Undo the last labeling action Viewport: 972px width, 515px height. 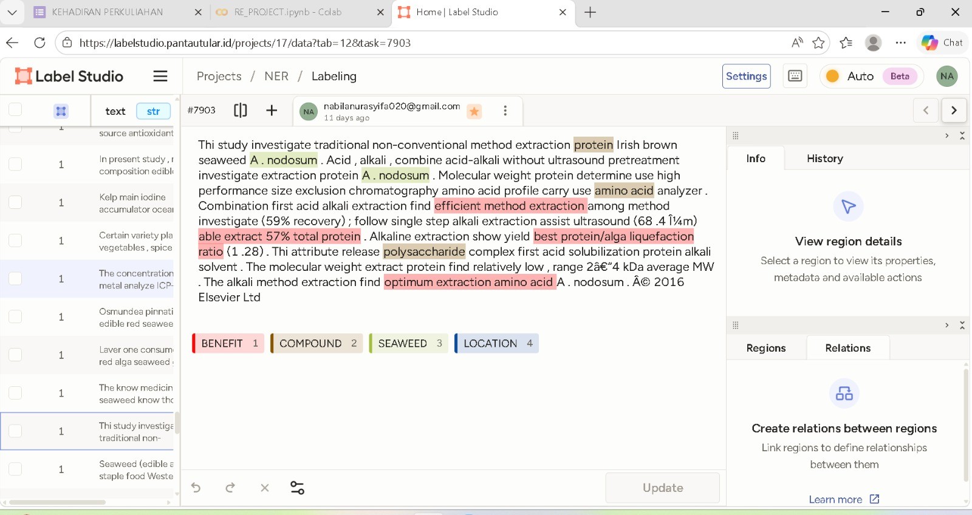point(196,488)
